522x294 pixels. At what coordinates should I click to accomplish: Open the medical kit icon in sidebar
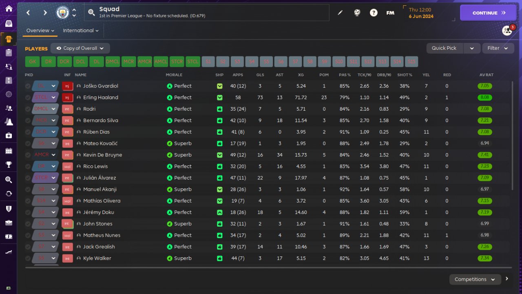9,135
